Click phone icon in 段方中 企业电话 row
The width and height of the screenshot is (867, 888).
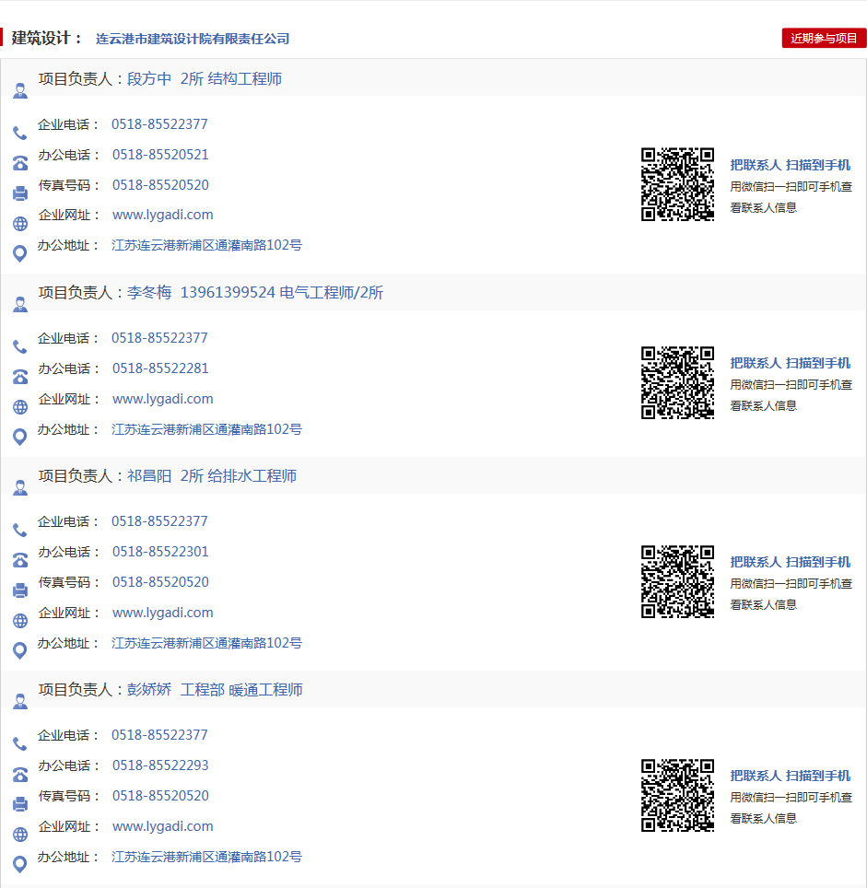coord(20,133)
